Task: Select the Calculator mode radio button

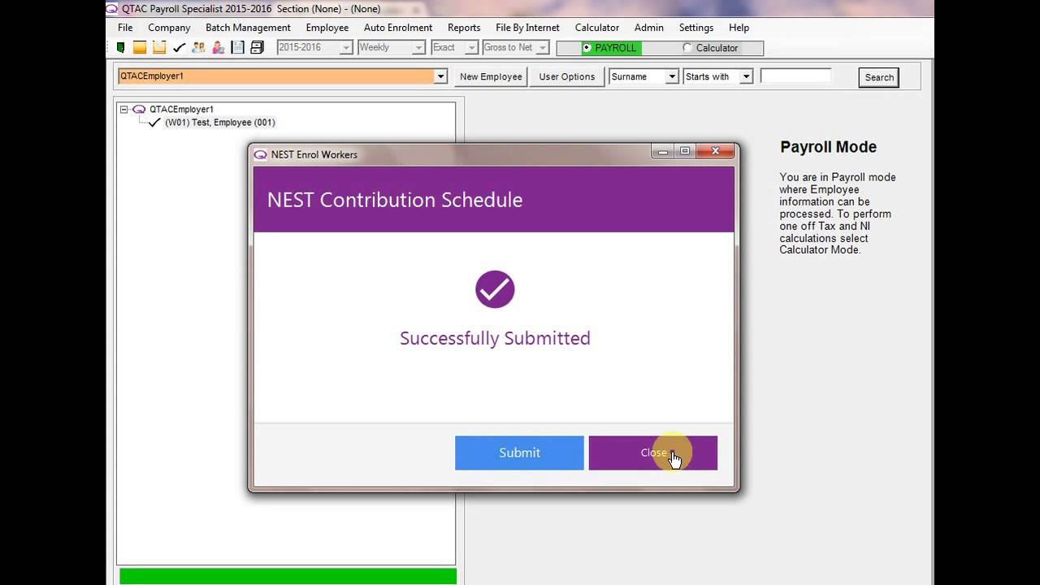Action: point(687,48)
